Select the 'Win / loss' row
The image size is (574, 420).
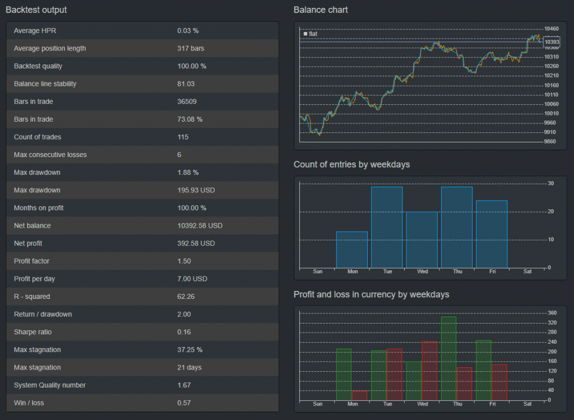point(142,403)
